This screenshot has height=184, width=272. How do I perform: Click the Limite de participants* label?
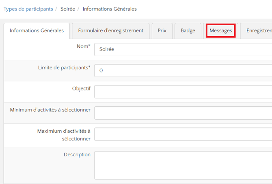click(64, 68)
